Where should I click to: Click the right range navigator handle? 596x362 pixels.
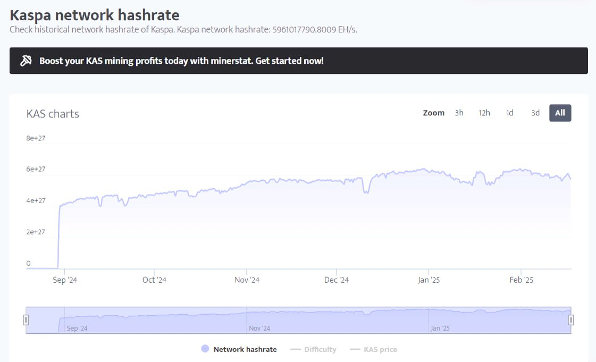click(571, 320)
